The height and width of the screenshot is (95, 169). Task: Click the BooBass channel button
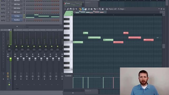click(17, 20)
